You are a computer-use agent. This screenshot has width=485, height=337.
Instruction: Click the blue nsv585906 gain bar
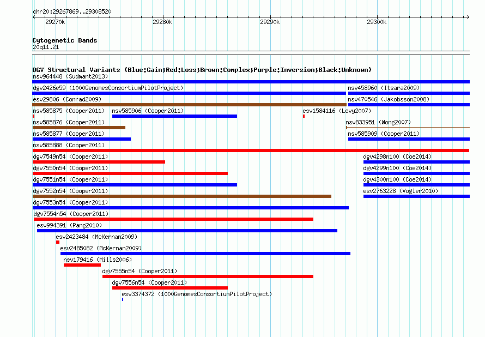[x=174, y=116]
